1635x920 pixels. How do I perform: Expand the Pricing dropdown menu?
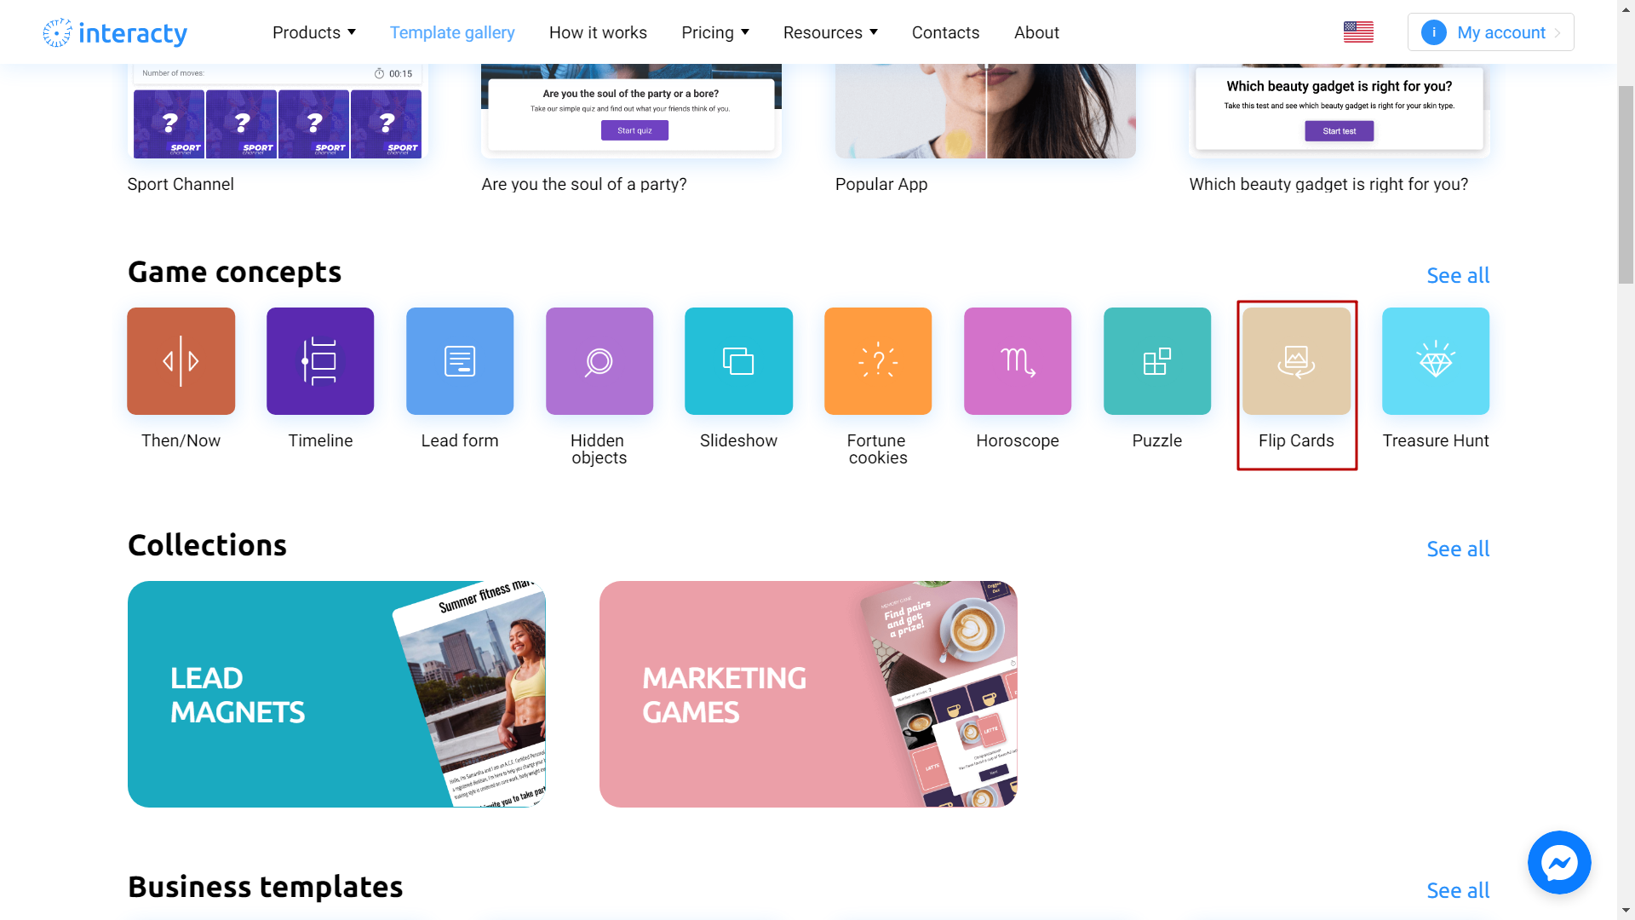(x=715, y=32)
